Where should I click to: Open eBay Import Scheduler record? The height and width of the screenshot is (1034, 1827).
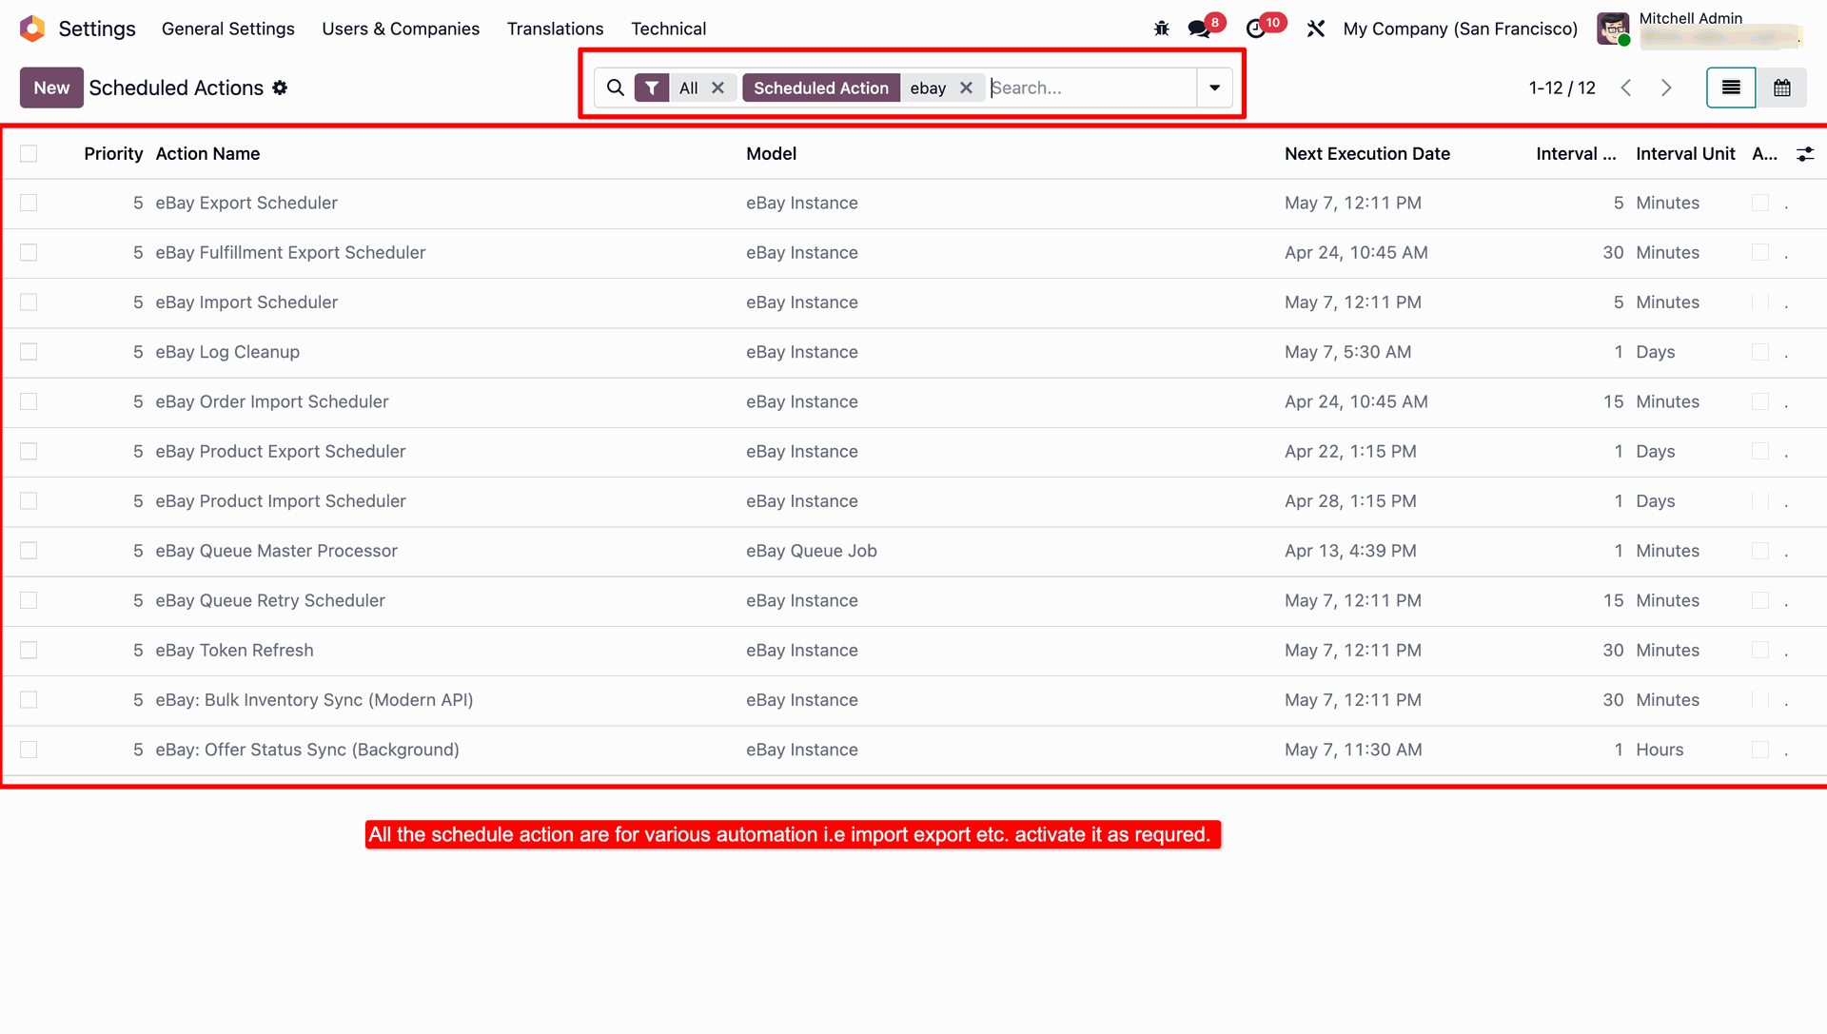(x=246, y=302)
